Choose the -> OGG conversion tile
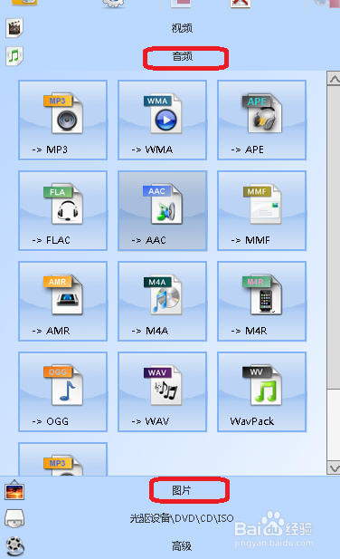The height and width of the screenshot is (559, 340). click(62, 391)
